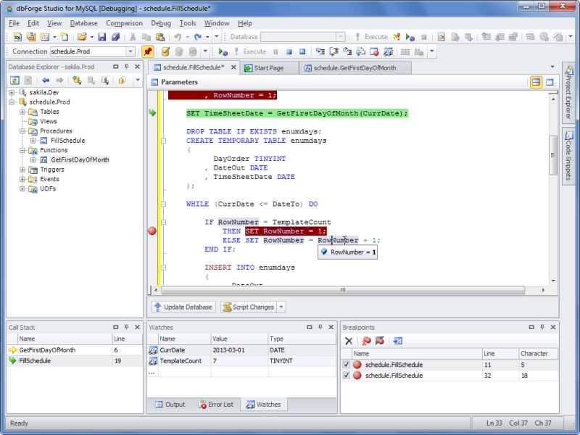Click the Start Debugging icon in top toolbar

(x=410, y=37)
